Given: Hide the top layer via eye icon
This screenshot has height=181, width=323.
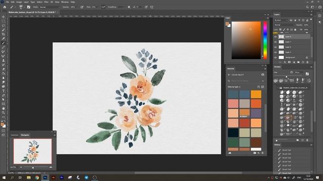Looking at the screenshot, I should (276, 37).
